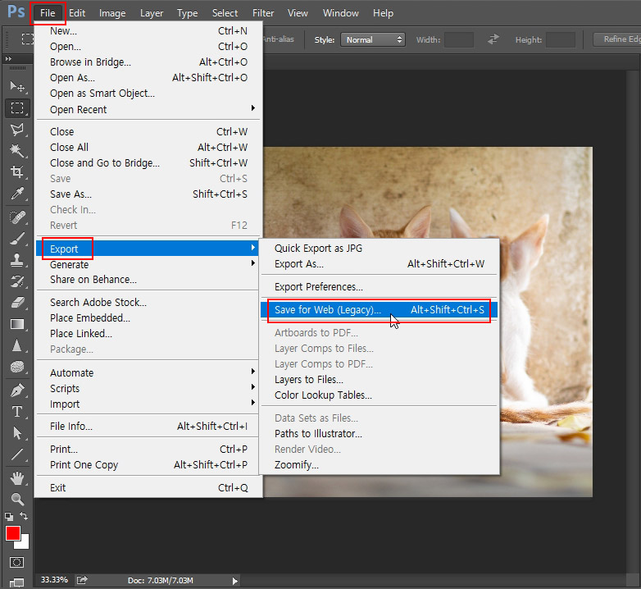Select the Polygonal Lasso tool

coord(16,130)
